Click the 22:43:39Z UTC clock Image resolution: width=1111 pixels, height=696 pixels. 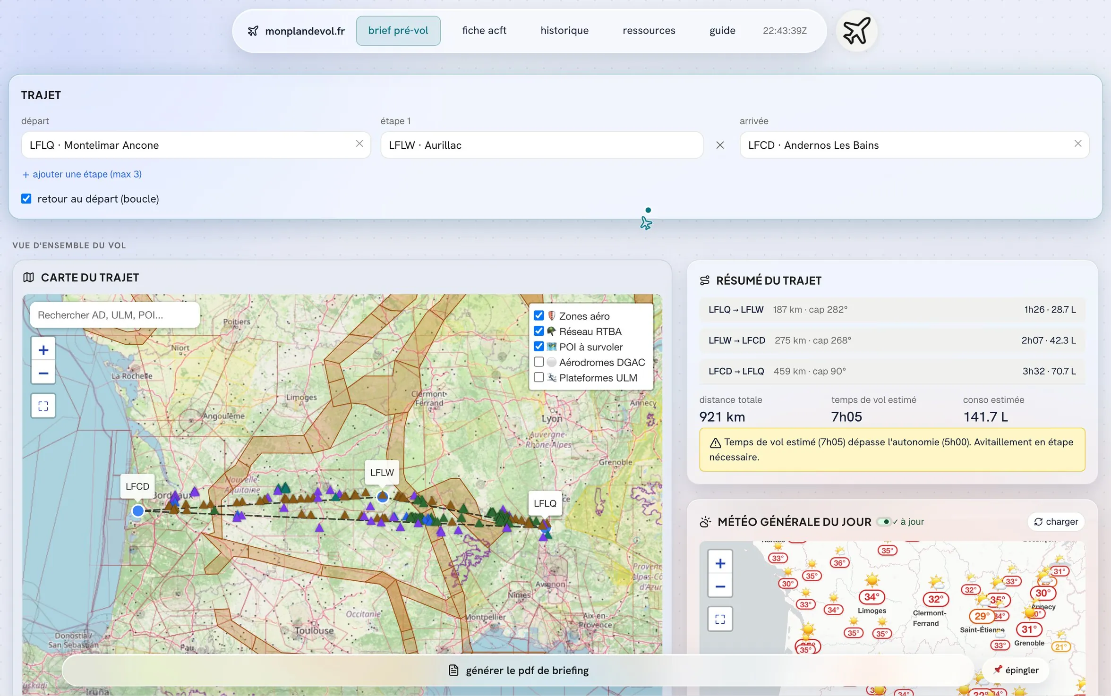(785, 31)
